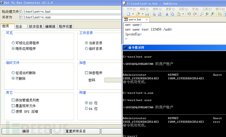The width and height of the screenshot is (226, 137).
Task: Click the Copy icon in EmEditor toolbar
Action: tap(173, 14)
